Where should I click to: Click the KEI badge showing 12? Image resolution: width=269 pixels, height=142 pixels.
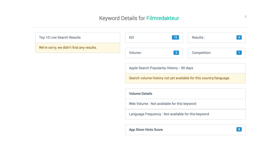[x=175, y=37]
